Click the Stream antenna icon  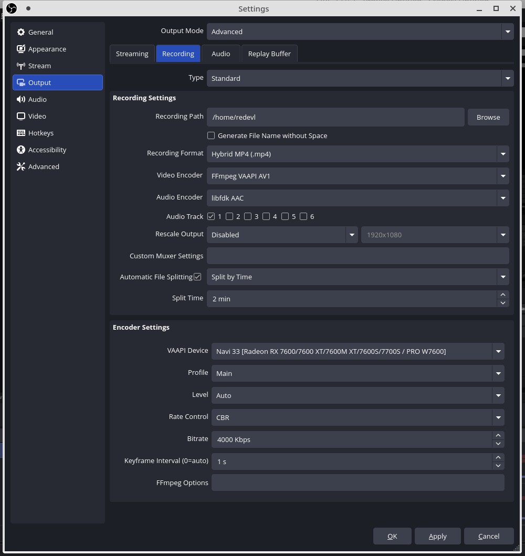pos(21,66)
